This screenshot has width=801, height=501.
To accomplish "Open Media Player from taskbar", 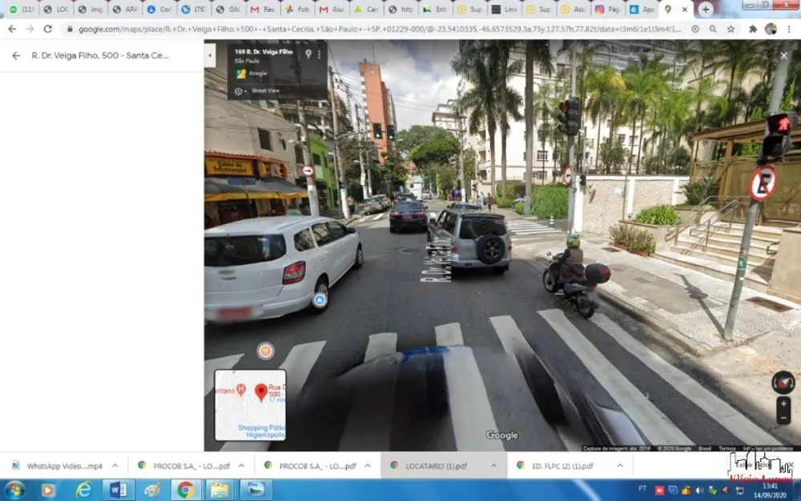I will pos(48,491).
